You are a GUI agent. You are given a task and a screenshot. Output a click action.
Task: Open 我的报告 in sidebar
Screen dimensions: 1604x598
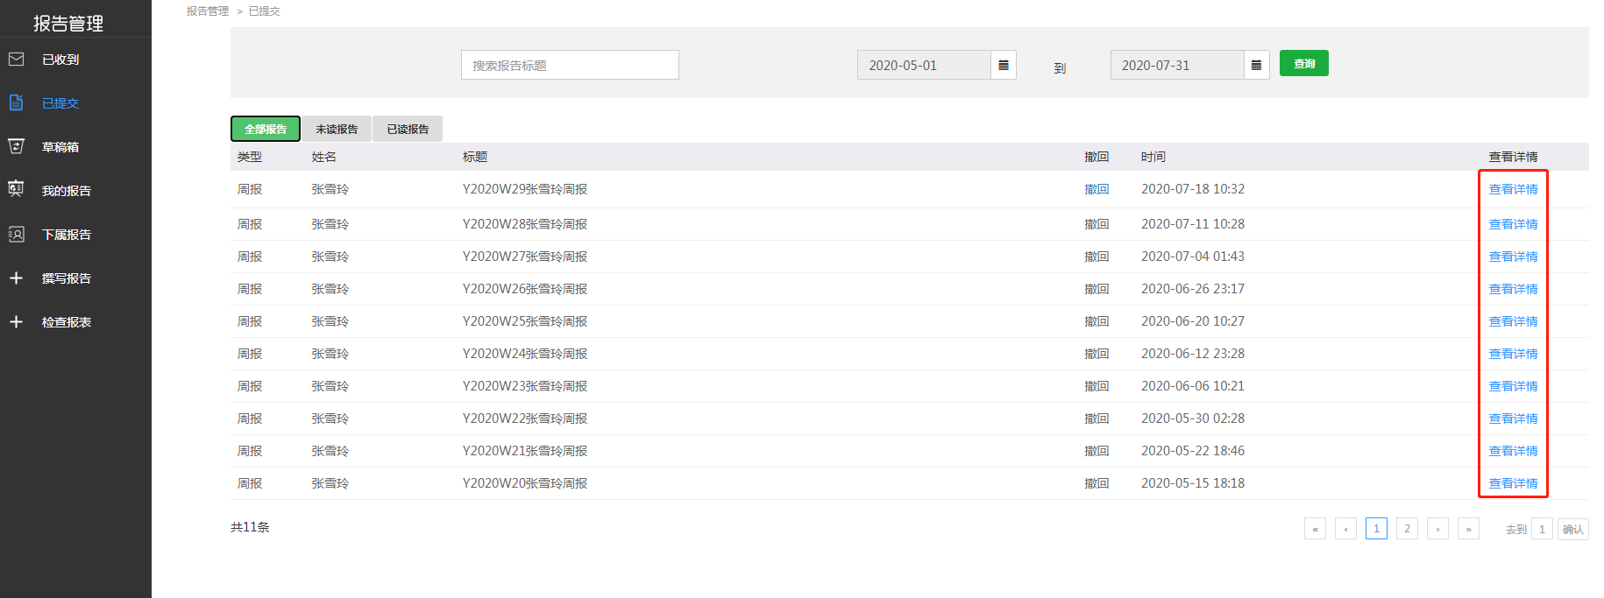67,191
